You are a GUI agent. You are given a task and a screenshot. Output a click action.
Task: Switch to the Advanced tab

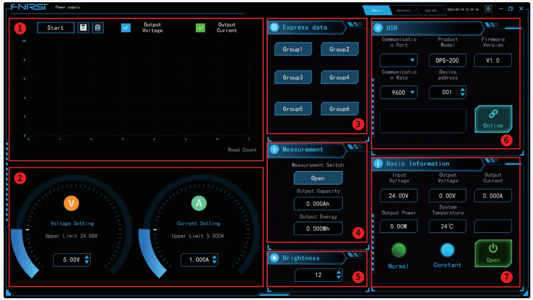click(403, 10)
